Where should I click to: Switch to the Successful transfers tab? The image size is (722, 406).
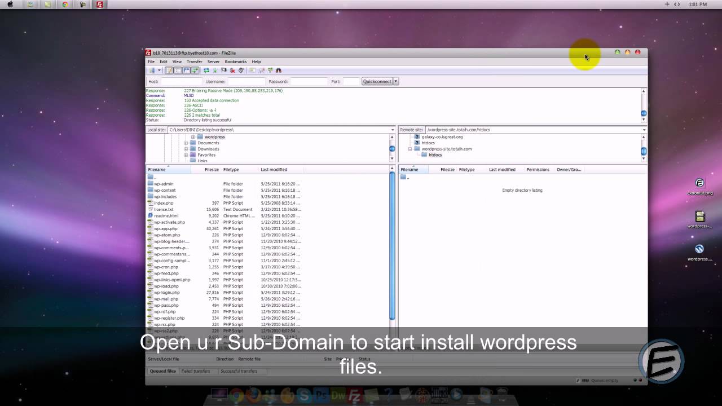[239, 371]
